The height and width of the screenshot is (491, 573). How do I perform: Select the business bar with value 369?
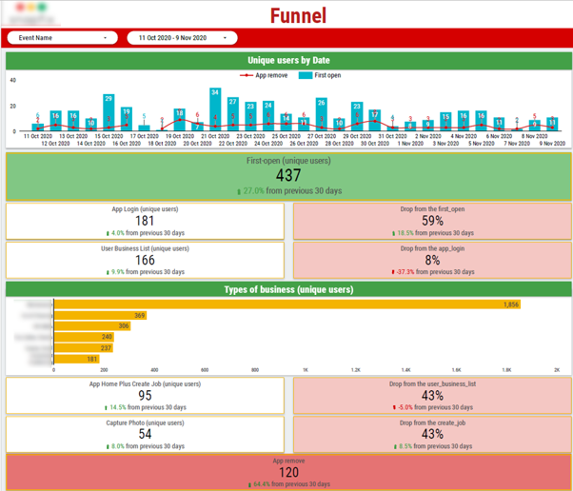tap(100, 315)
